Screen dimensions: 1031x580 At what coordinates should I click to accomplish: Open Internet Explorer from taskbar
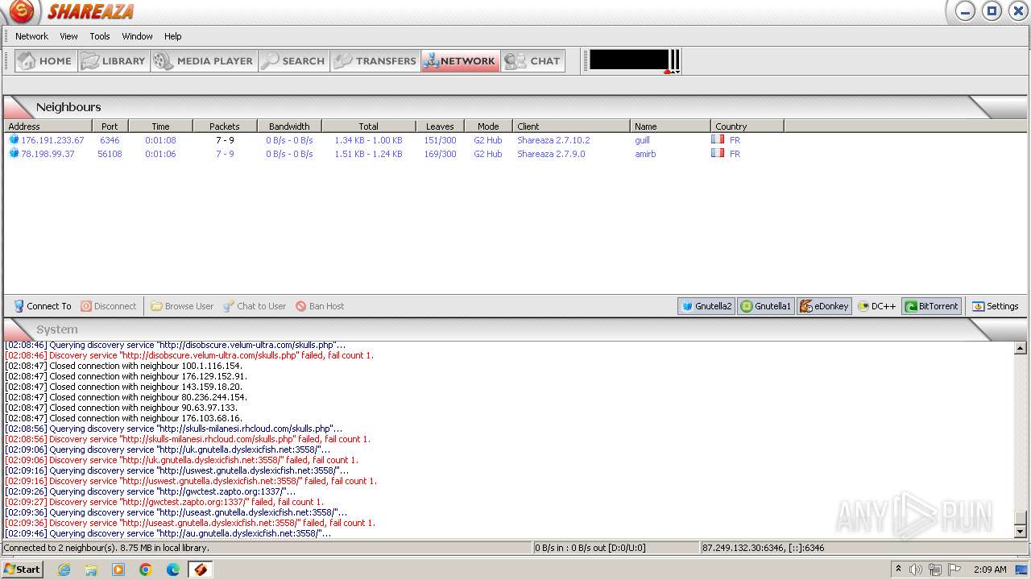pos(64,570)
